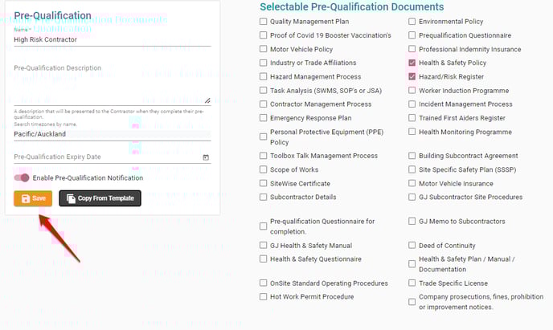Click into the Name field
The height and width of the screenshot is (330, 553).
tap(113, 40)
